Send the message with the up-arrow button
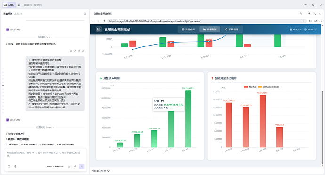The image size is (325, 175). point(81,167)
